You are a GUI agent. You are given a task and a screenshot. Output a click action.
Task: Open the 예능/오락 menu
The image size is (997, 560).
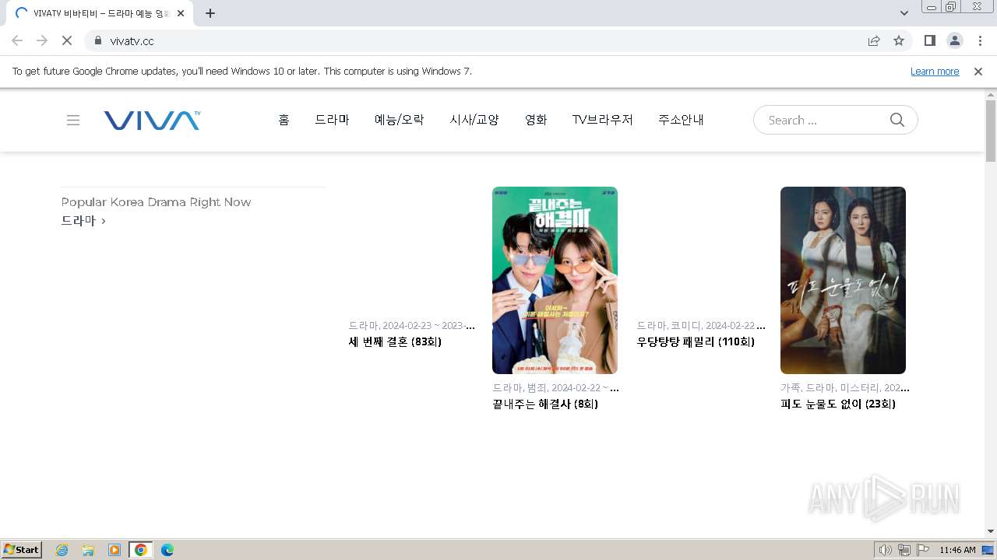[400, 120]
